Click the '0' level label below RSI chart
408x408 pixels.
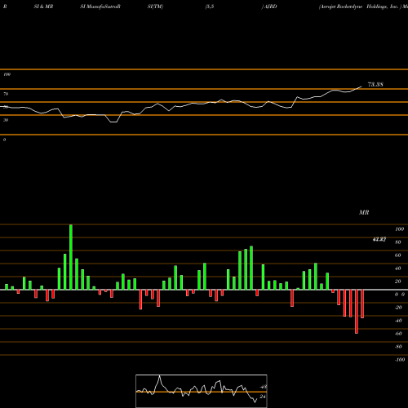tap(5, 140)
